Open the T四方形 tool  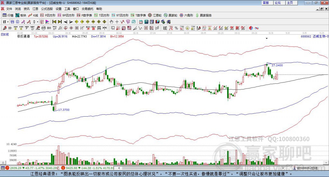point(102,15)
